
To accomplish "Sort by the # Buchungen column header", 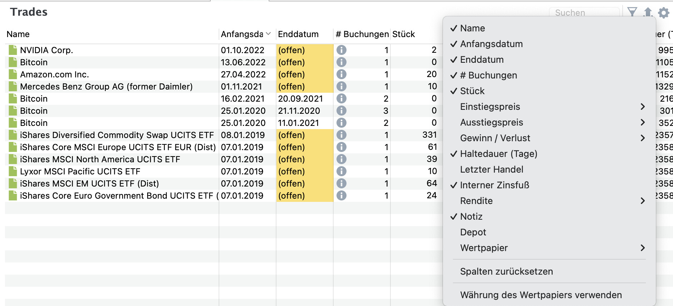I will (x=362, y=34).
